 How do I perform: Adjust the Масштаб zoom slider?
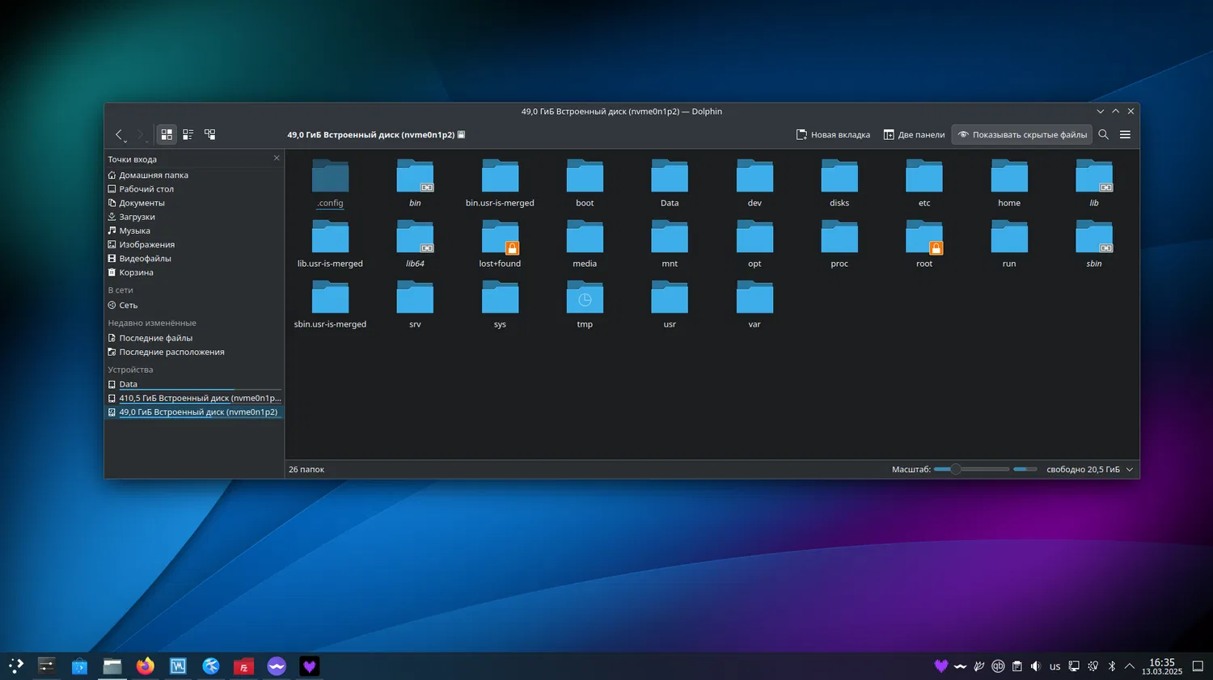(x=956, y=469)
